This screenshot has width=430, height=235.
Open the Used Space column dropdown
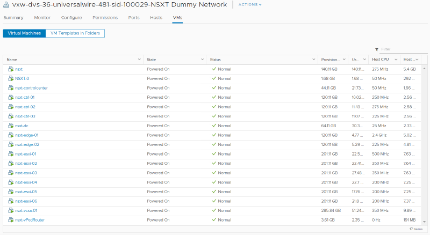click(364, 60)
